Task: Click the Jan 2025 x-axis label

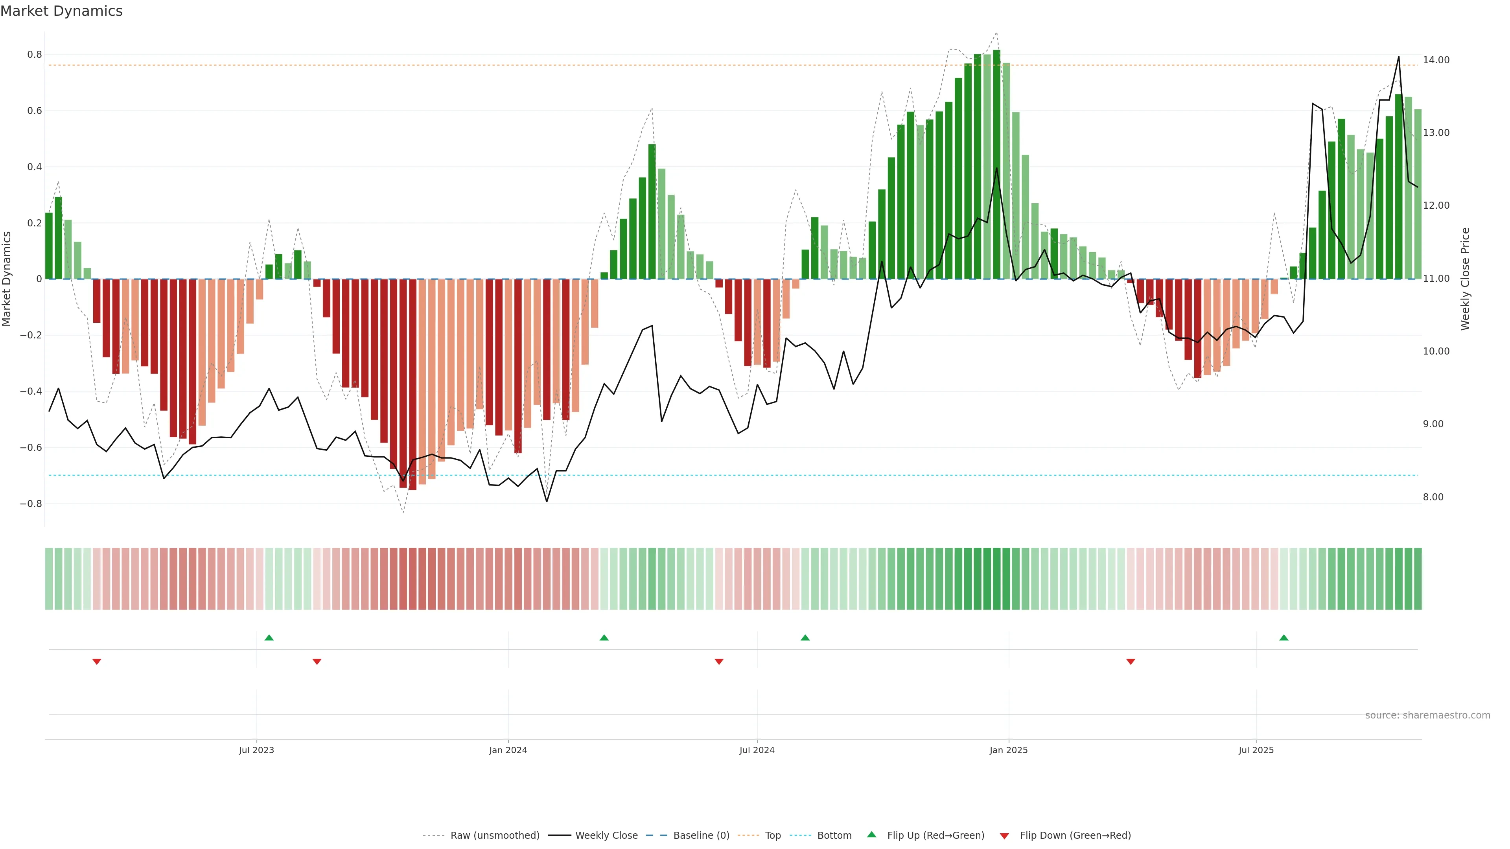Action: (1008, 751)
